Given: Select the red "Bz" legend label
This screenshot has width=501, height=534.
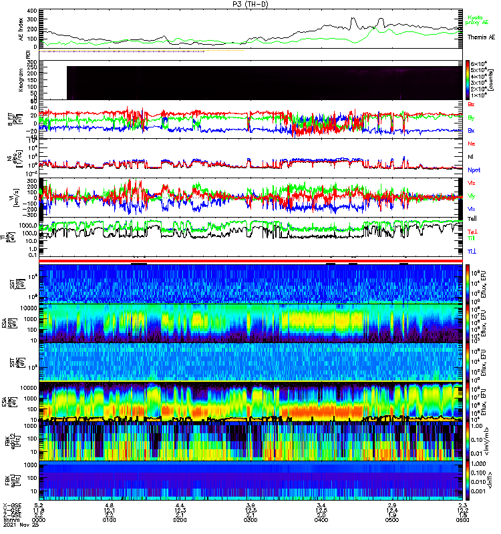Looking at the screenshot, I should coord(471,104).
